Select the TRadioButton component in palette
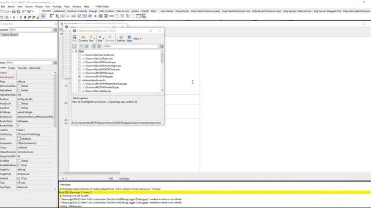 (x=95, y=16)
